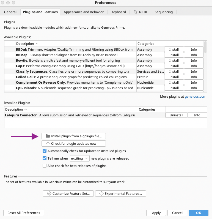
Task: Click folder icon on Install plugin from gplugin file
Action: click(x=48, y=136)
